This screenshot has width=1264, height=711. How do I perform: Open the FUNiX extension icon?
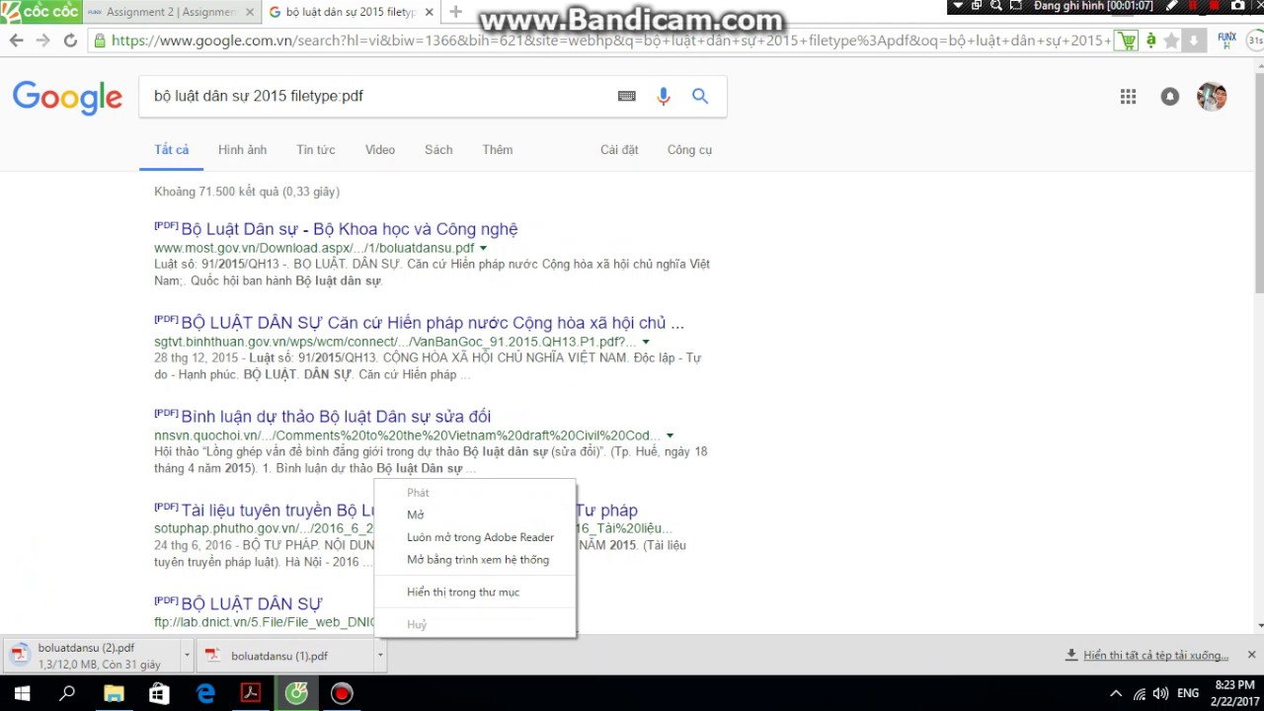point(1226,40)
